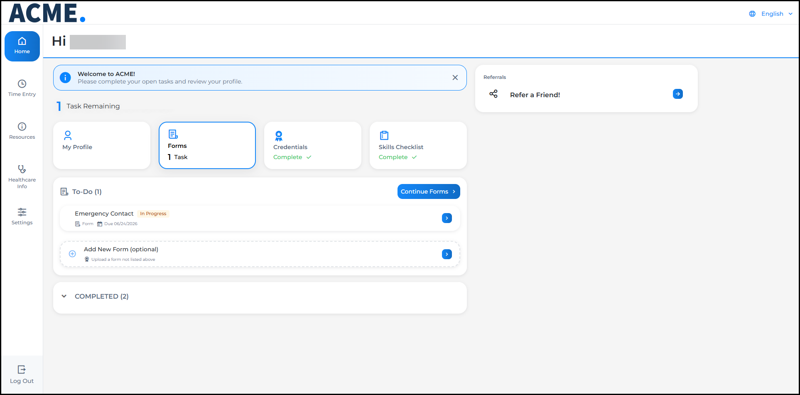Dismiss the Welcome to ACME banner
Viewport: 800px width, 395px height.
455,78
